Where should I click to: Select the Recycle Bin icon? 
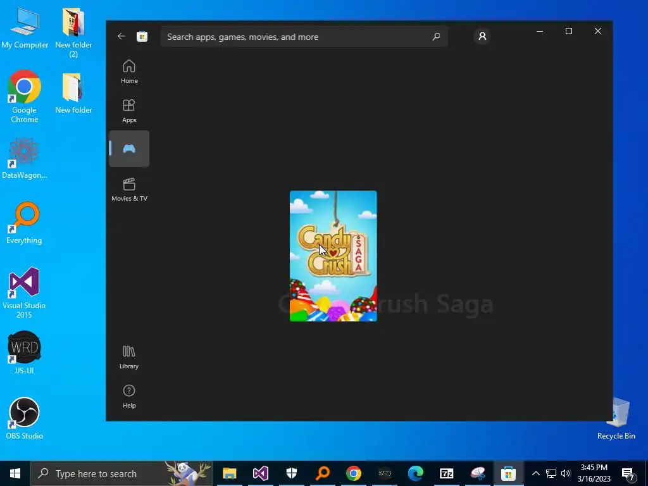coord(616,419)
